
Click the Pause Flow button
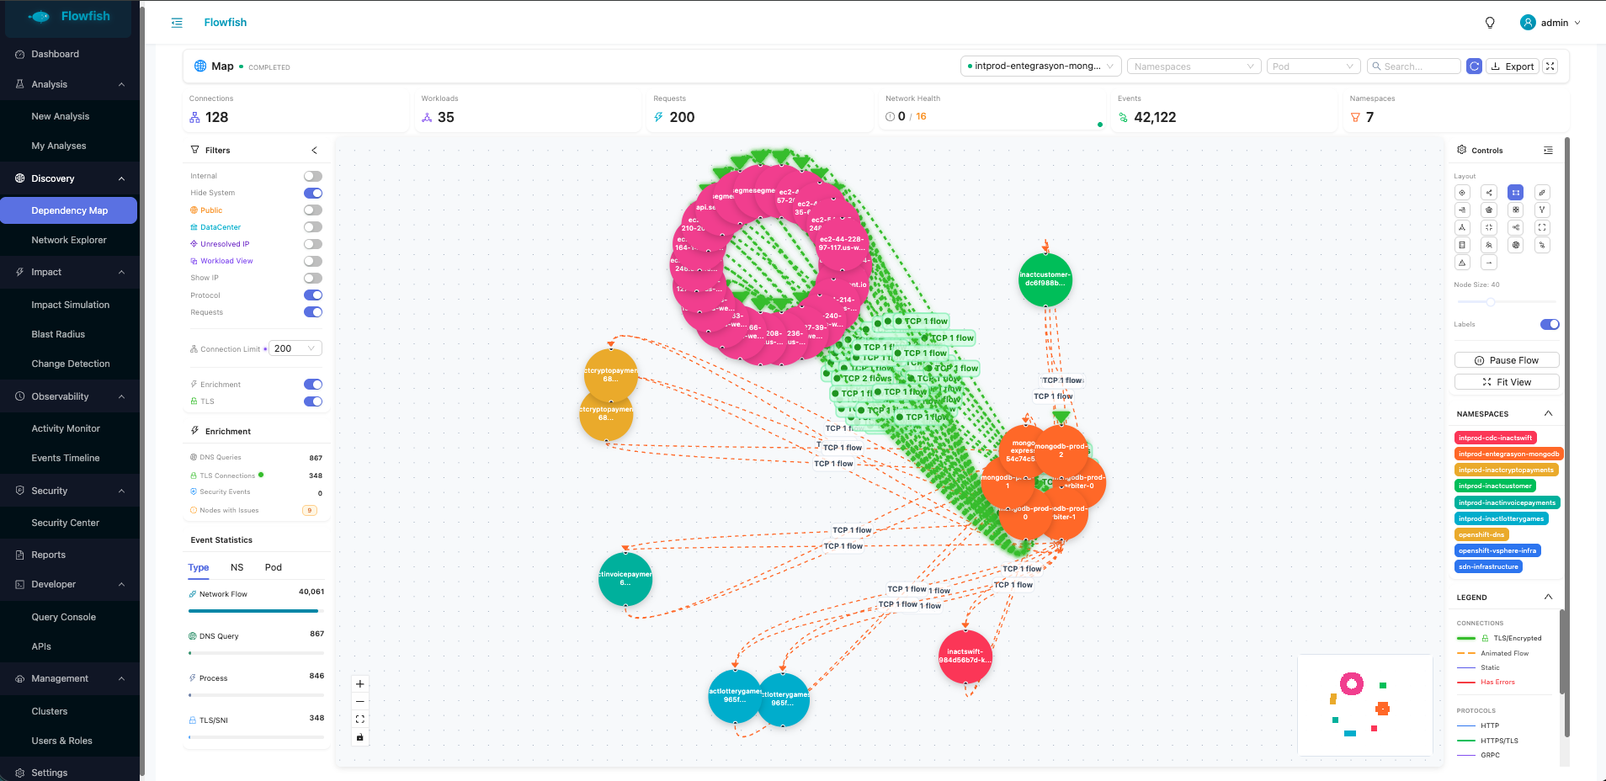pyautogui.click(x=1507, y=360)
